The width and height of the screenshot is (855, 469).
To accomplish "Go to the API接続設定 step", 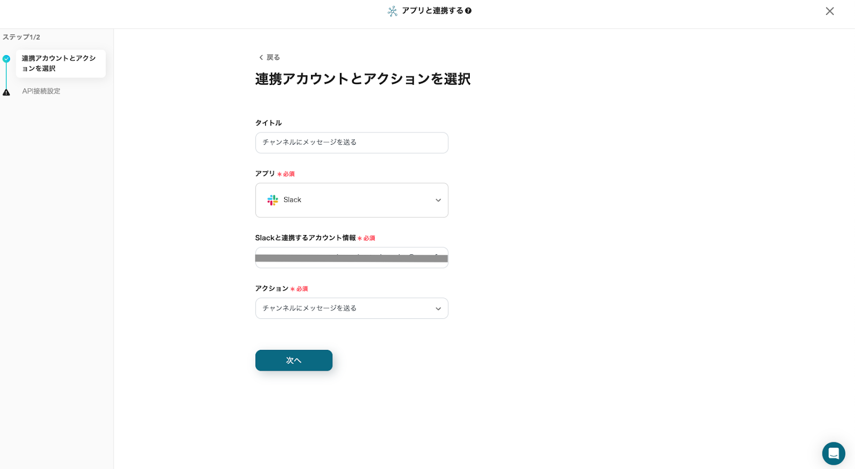I will pyautogui.click(x=41, y=91).
